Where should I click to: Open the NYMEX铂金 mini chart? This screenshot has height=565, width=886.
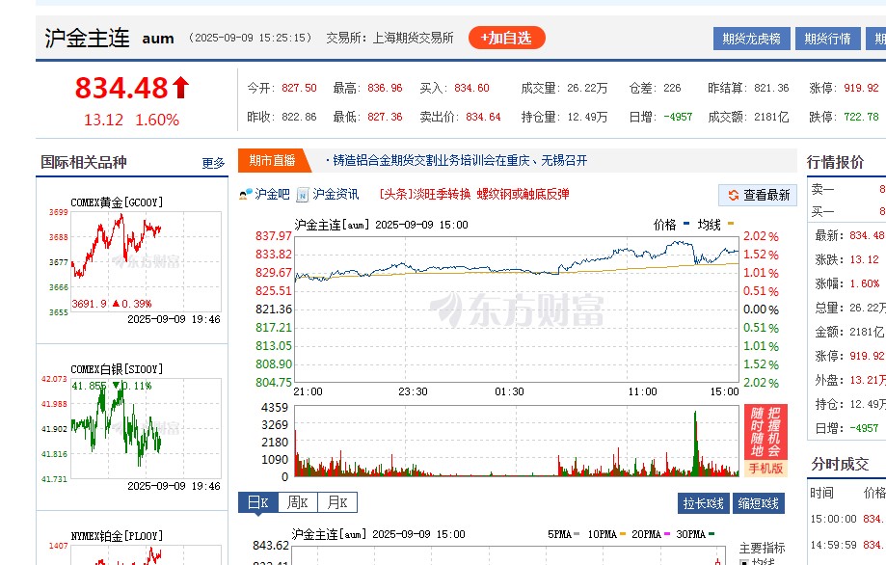[146, 554]
